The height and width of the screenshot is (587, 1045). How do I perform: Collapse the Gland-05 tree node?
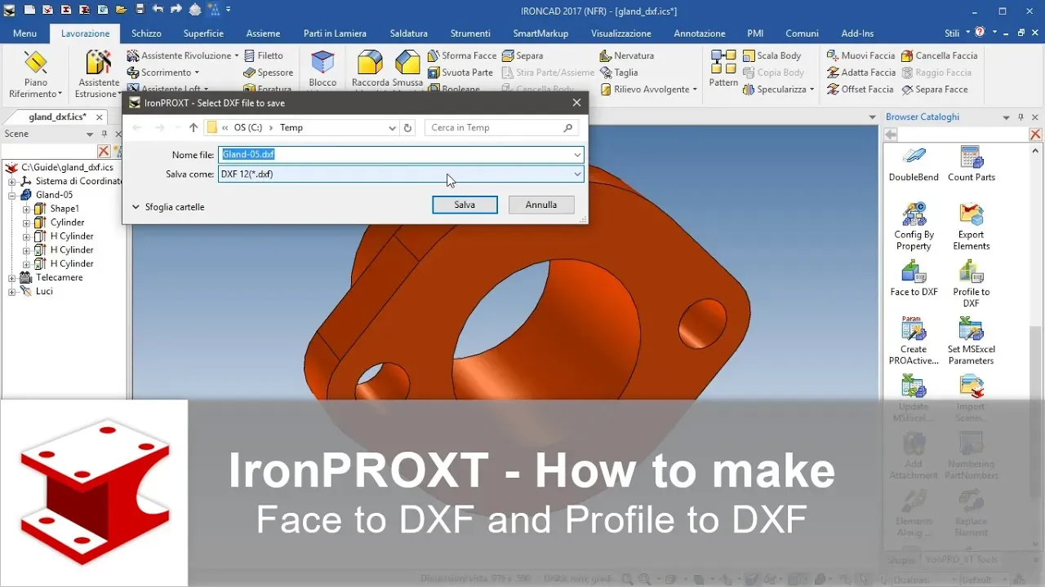click(x=12, y=196)
